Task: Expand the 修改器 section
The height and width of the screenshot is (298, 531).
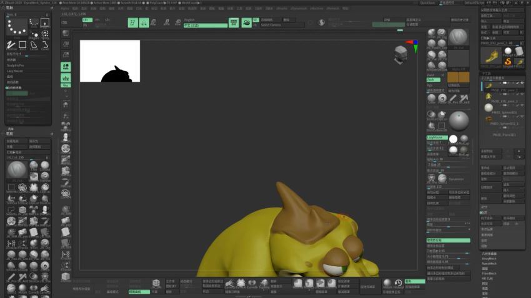Action: coord(11,60)
